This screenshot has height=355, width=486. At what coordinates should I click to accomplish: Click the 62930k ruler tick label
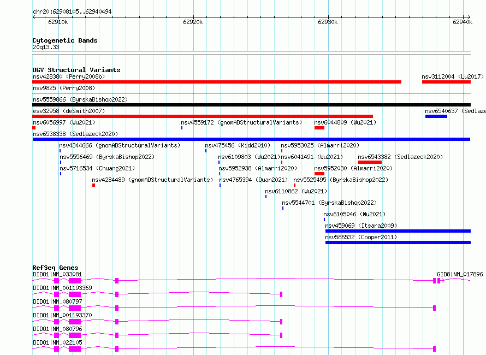328,22
